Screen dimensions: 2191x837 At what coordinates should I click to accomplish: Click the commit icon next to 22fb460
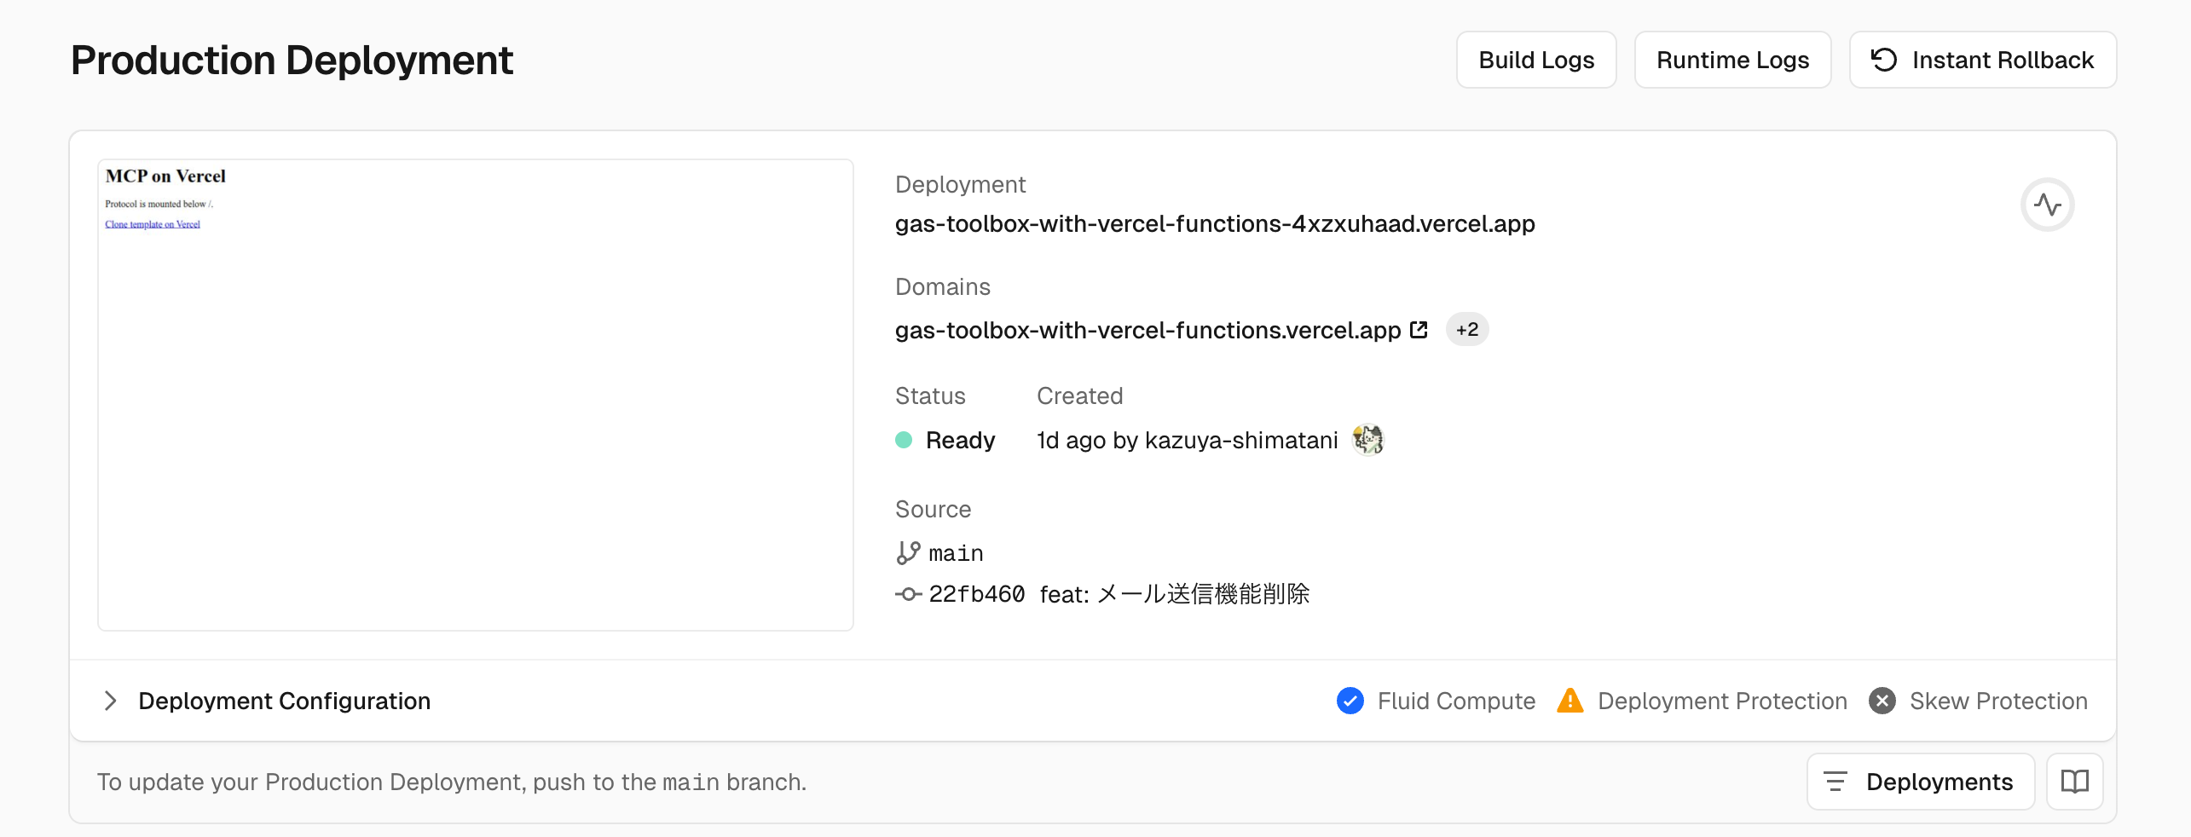click(908, 594)
